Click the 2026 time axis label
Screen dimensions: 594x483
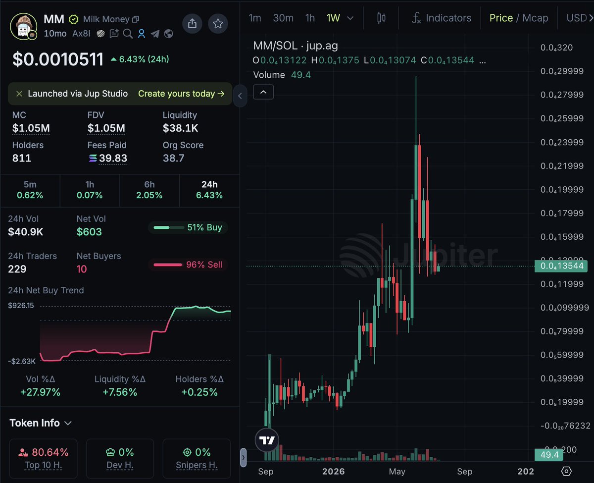click(x=334, y=471)
